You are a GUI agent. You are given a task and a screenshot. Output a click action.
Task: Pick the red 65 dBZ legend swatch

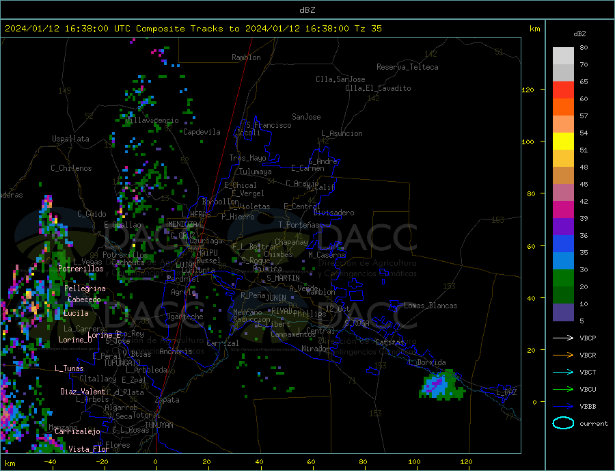563,90
